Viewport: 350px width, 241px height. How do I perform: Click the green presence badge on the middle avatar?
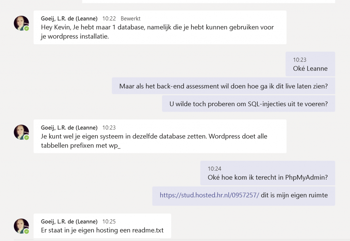(27, 137)
